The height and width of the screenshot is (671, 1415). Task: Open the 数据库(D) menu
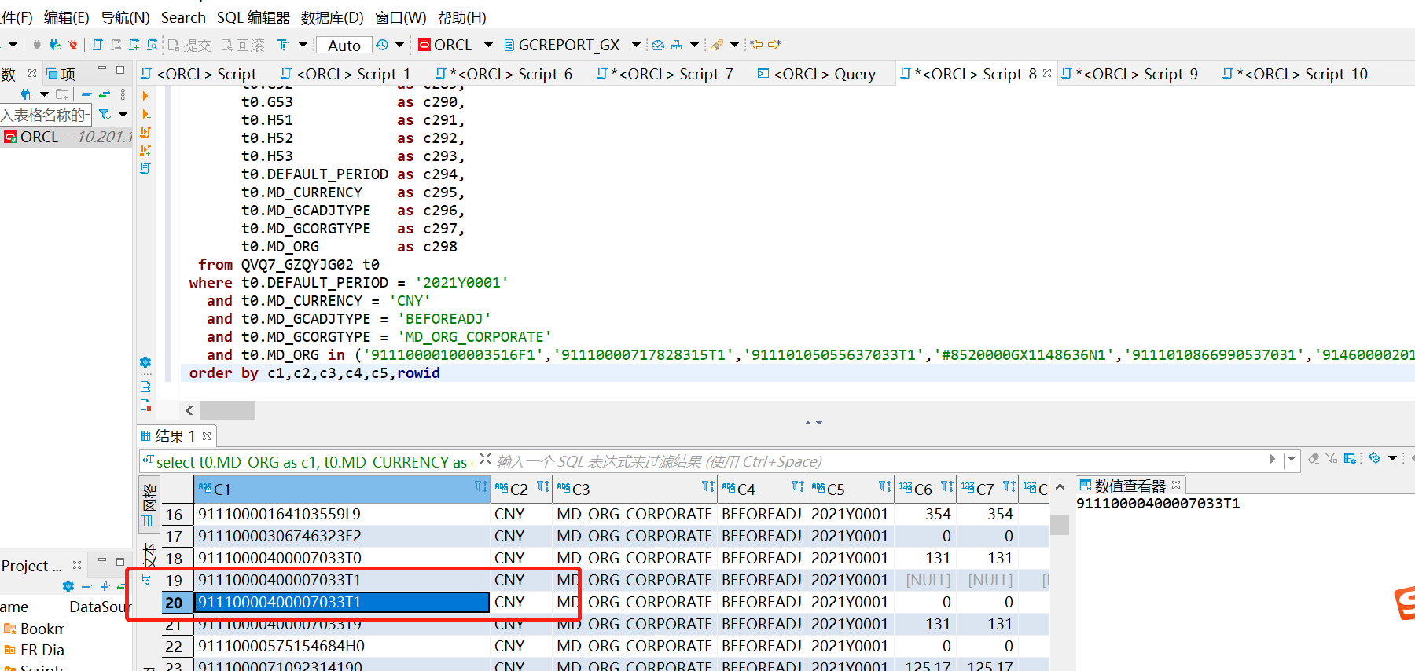332,17
